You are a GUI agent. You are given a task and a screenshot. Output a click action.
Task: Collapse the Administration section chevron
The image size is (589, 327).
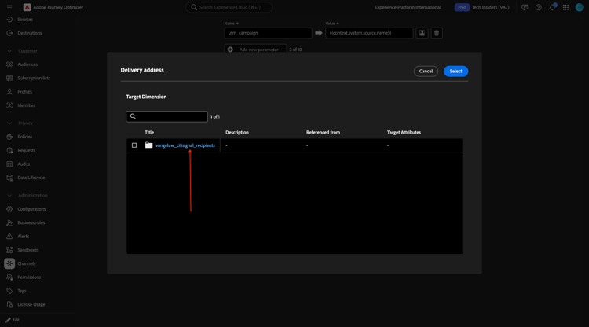pos(9,196)
